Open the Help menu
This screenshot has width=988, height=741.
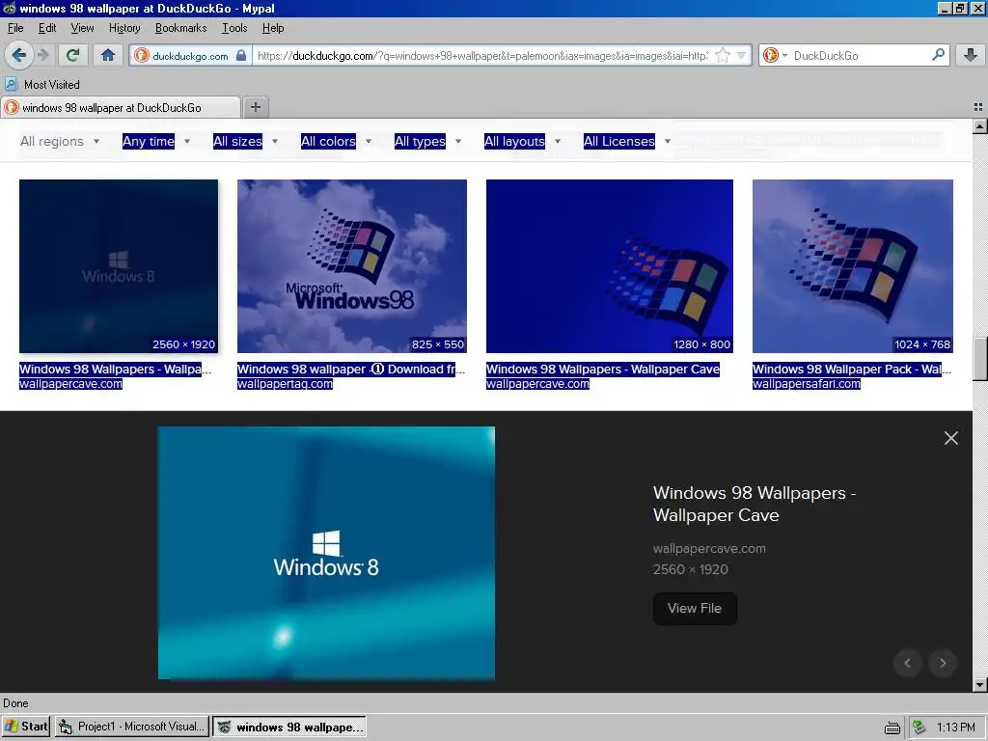pyautogui.click(x=273, y=28)
